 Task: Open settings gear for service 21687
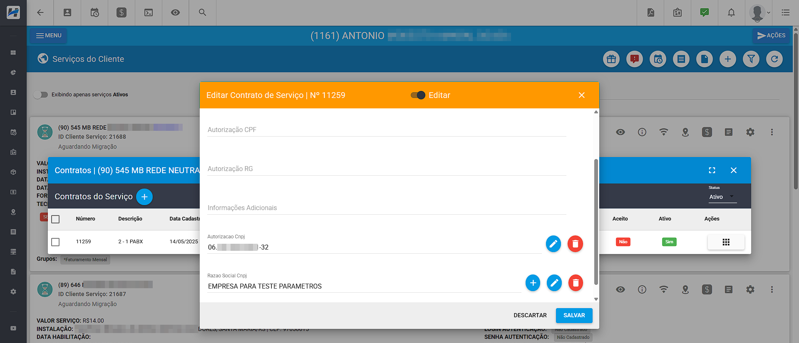point(750,289)
